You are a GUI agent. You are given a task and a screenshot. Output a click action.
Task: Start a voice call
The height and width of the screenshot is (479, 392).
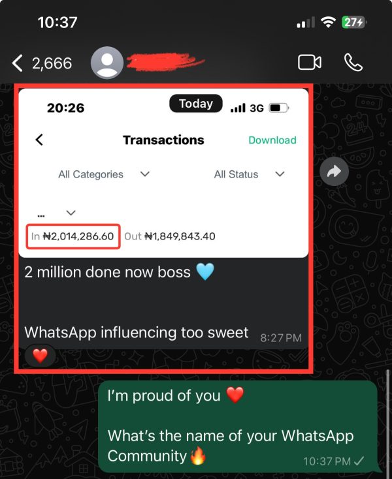click(x=353, y=63)
